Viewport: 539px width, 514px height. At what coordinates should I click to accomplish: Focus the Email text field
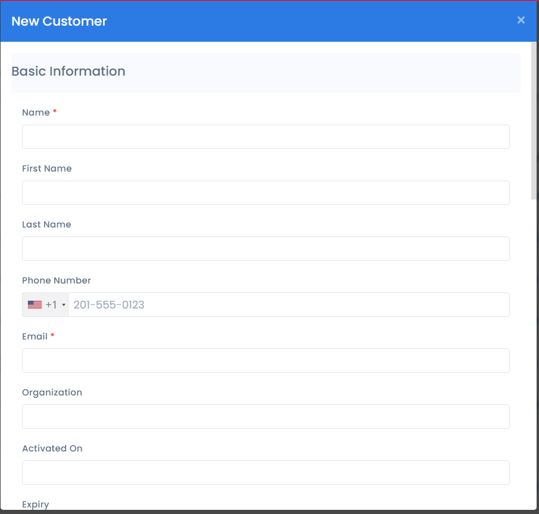266,361
